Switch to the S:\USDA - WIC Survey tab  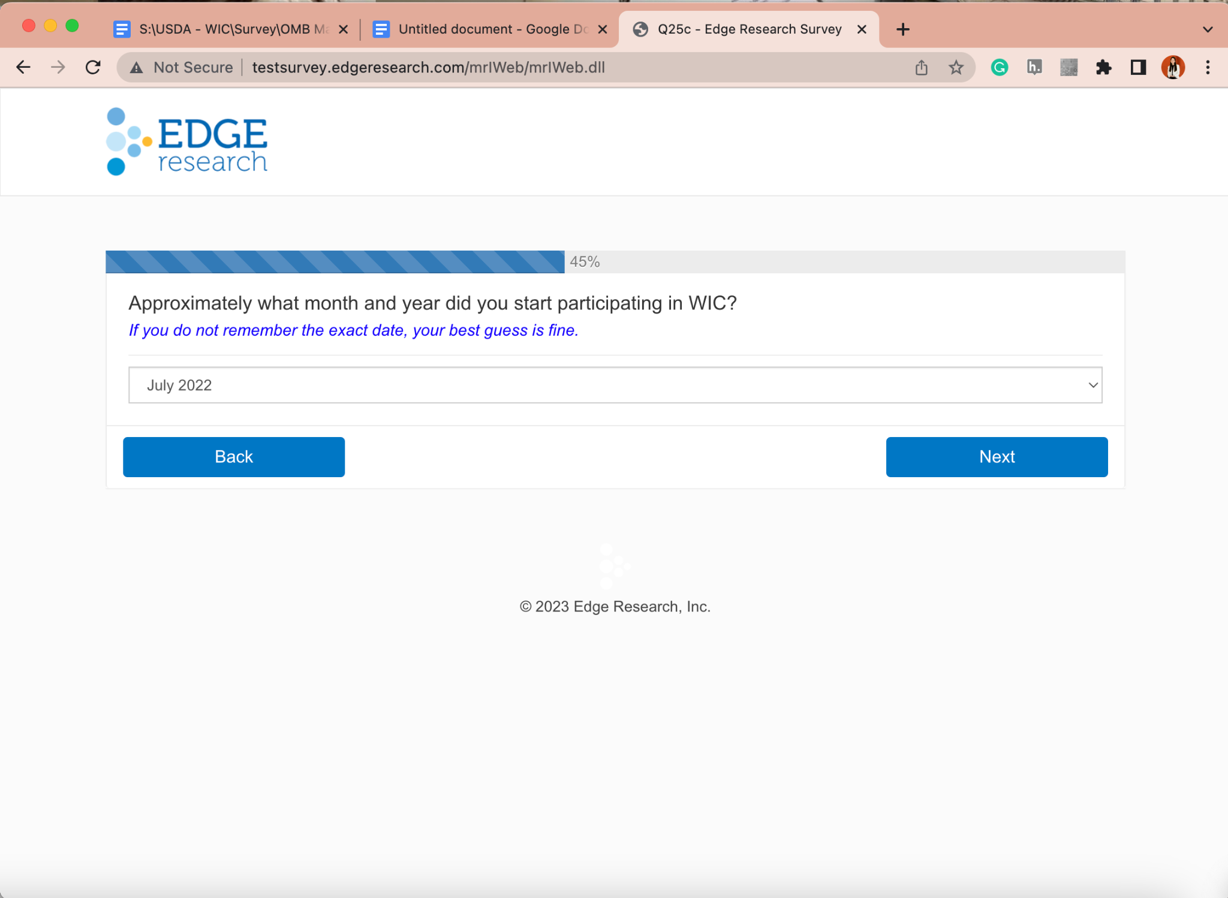pyautogui.click(x=231, y=29)
